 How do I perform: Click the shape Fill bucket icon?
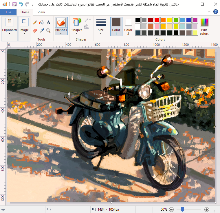coord(87,26)
